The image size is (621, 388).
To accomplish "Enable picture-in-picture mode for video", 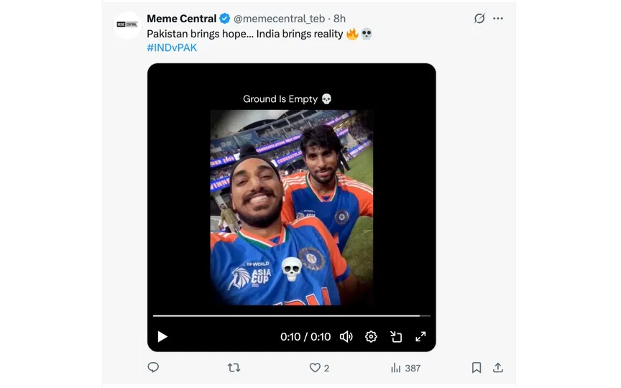I will tap(396, 336).
